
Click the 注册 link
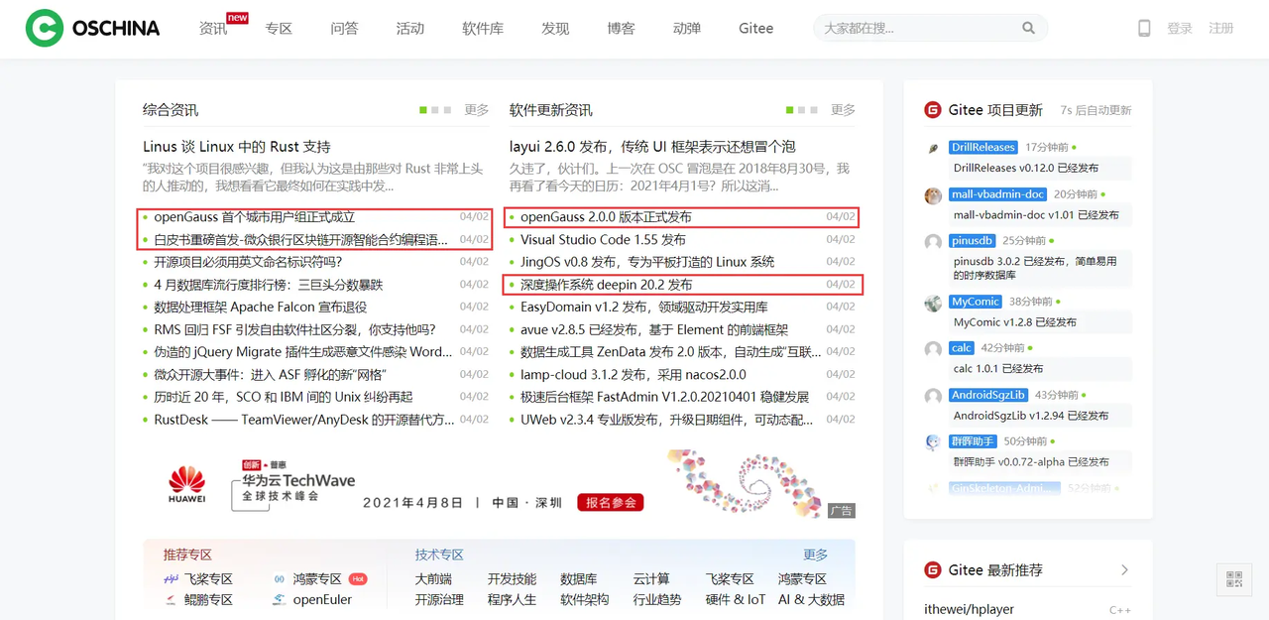[1221, 29]
